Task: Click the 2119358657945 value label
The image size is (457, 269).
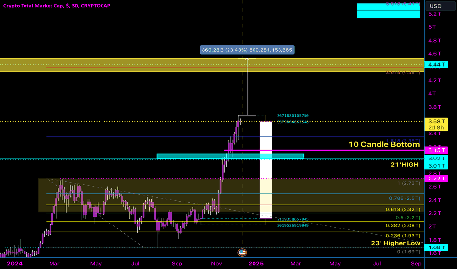Action: coord(293,219)
